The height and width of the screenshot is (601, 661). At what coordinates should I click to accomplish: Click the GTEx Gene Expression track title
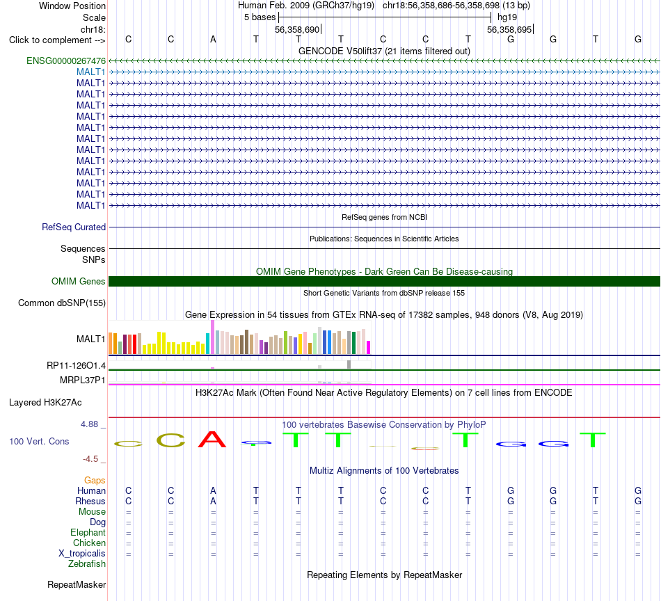[x=384, y=315]
